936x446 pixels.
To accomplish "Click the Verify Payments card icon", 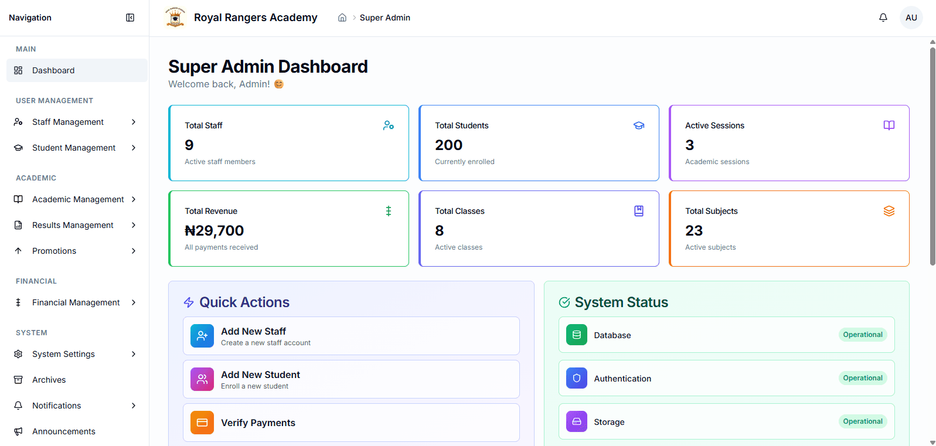I will 202,423.
